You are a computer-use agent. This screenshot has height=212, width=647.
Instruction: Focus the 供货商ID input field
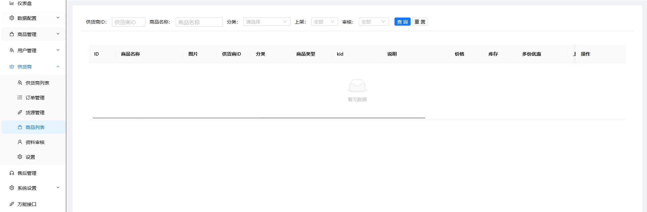[x=128, y=22]
